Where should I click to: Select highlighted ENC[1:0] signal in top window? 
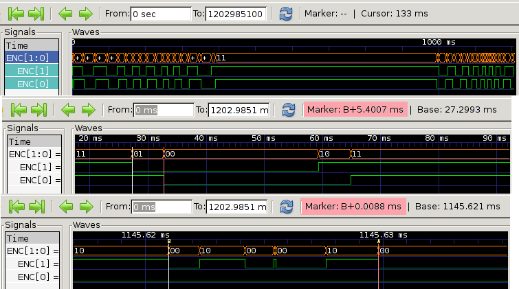click(32, 58)
